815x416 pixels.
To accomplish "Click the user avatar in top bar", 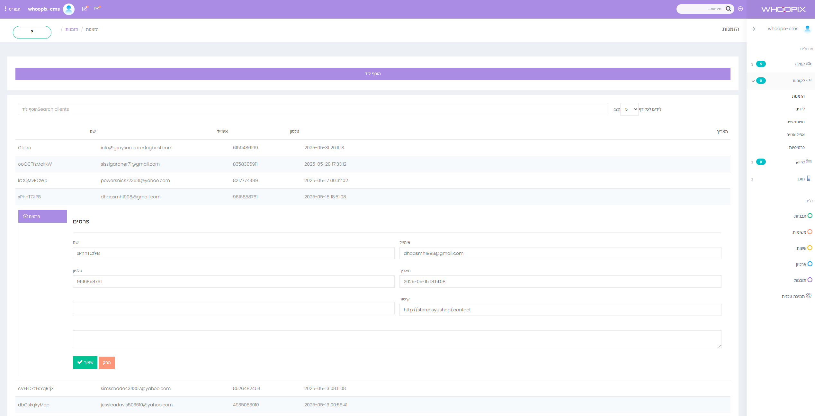I will point(69,9).
